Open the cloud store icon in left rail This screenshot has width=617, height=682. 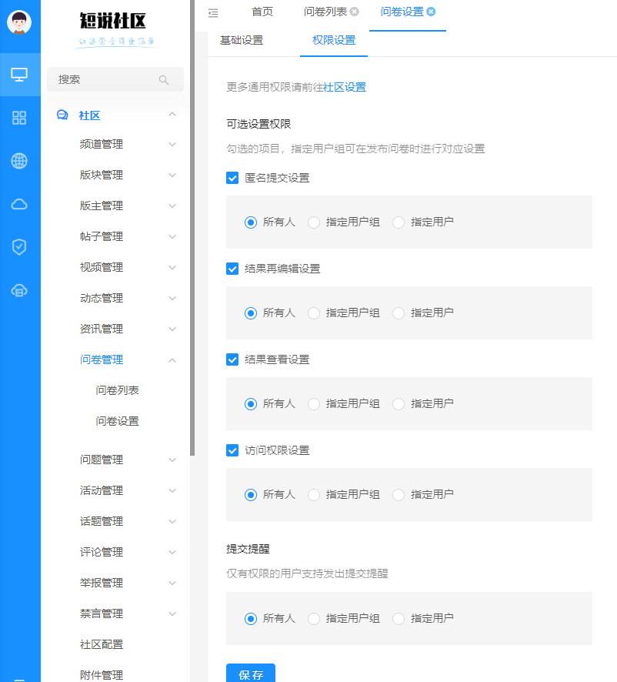coord(19,290)
